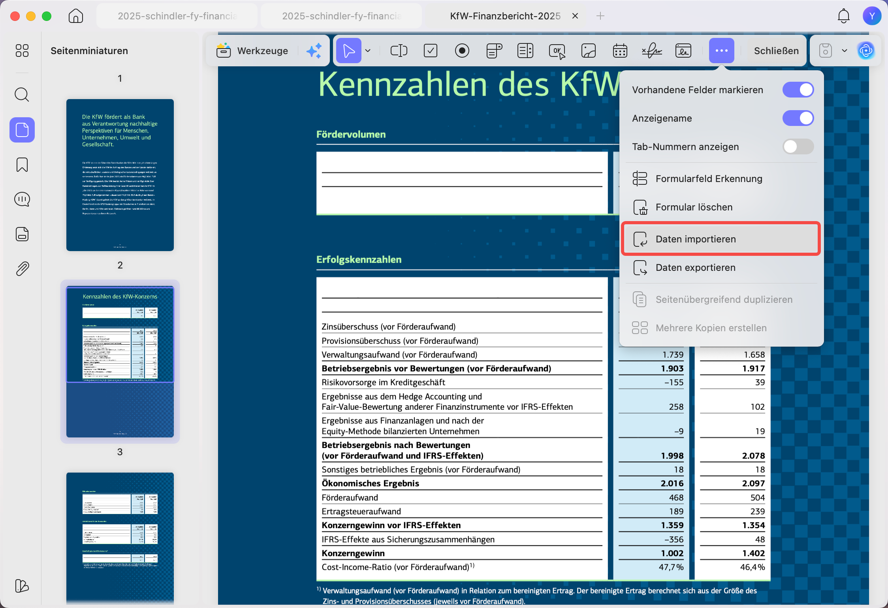The image size is (888, 608).
Task: Open page 3 thumbnail
Action: [120, 539]
